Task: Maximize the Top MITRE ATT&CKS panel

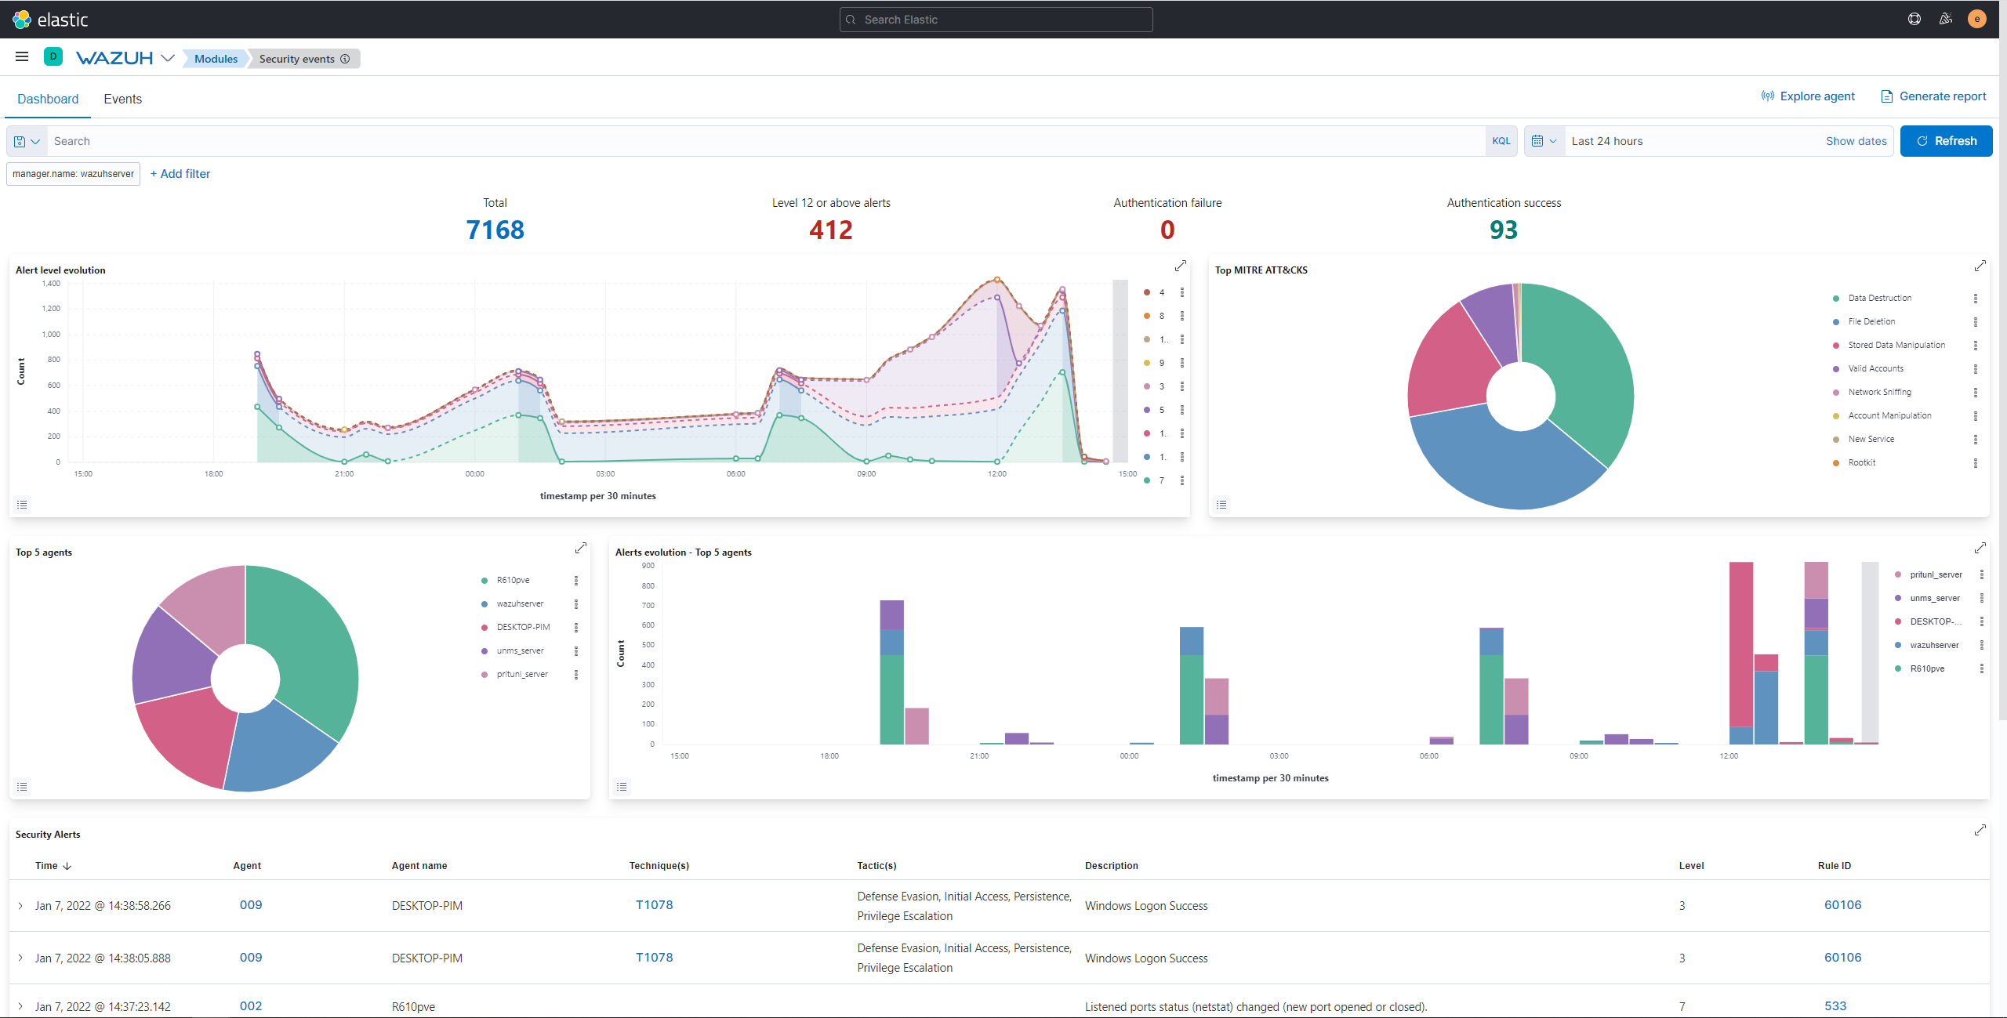Action: coord(1980,266)
